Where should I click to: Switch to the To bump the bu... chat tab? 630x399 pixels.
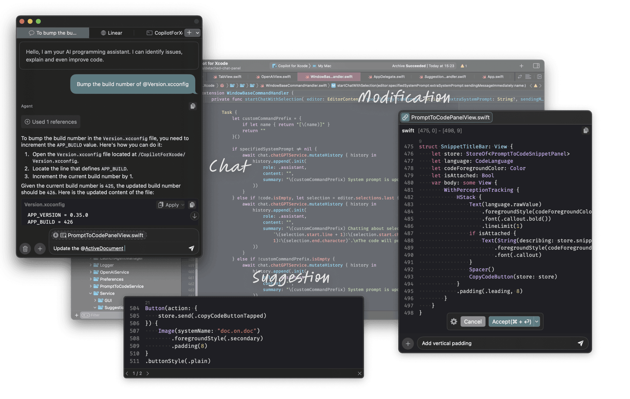click(53, 33)
